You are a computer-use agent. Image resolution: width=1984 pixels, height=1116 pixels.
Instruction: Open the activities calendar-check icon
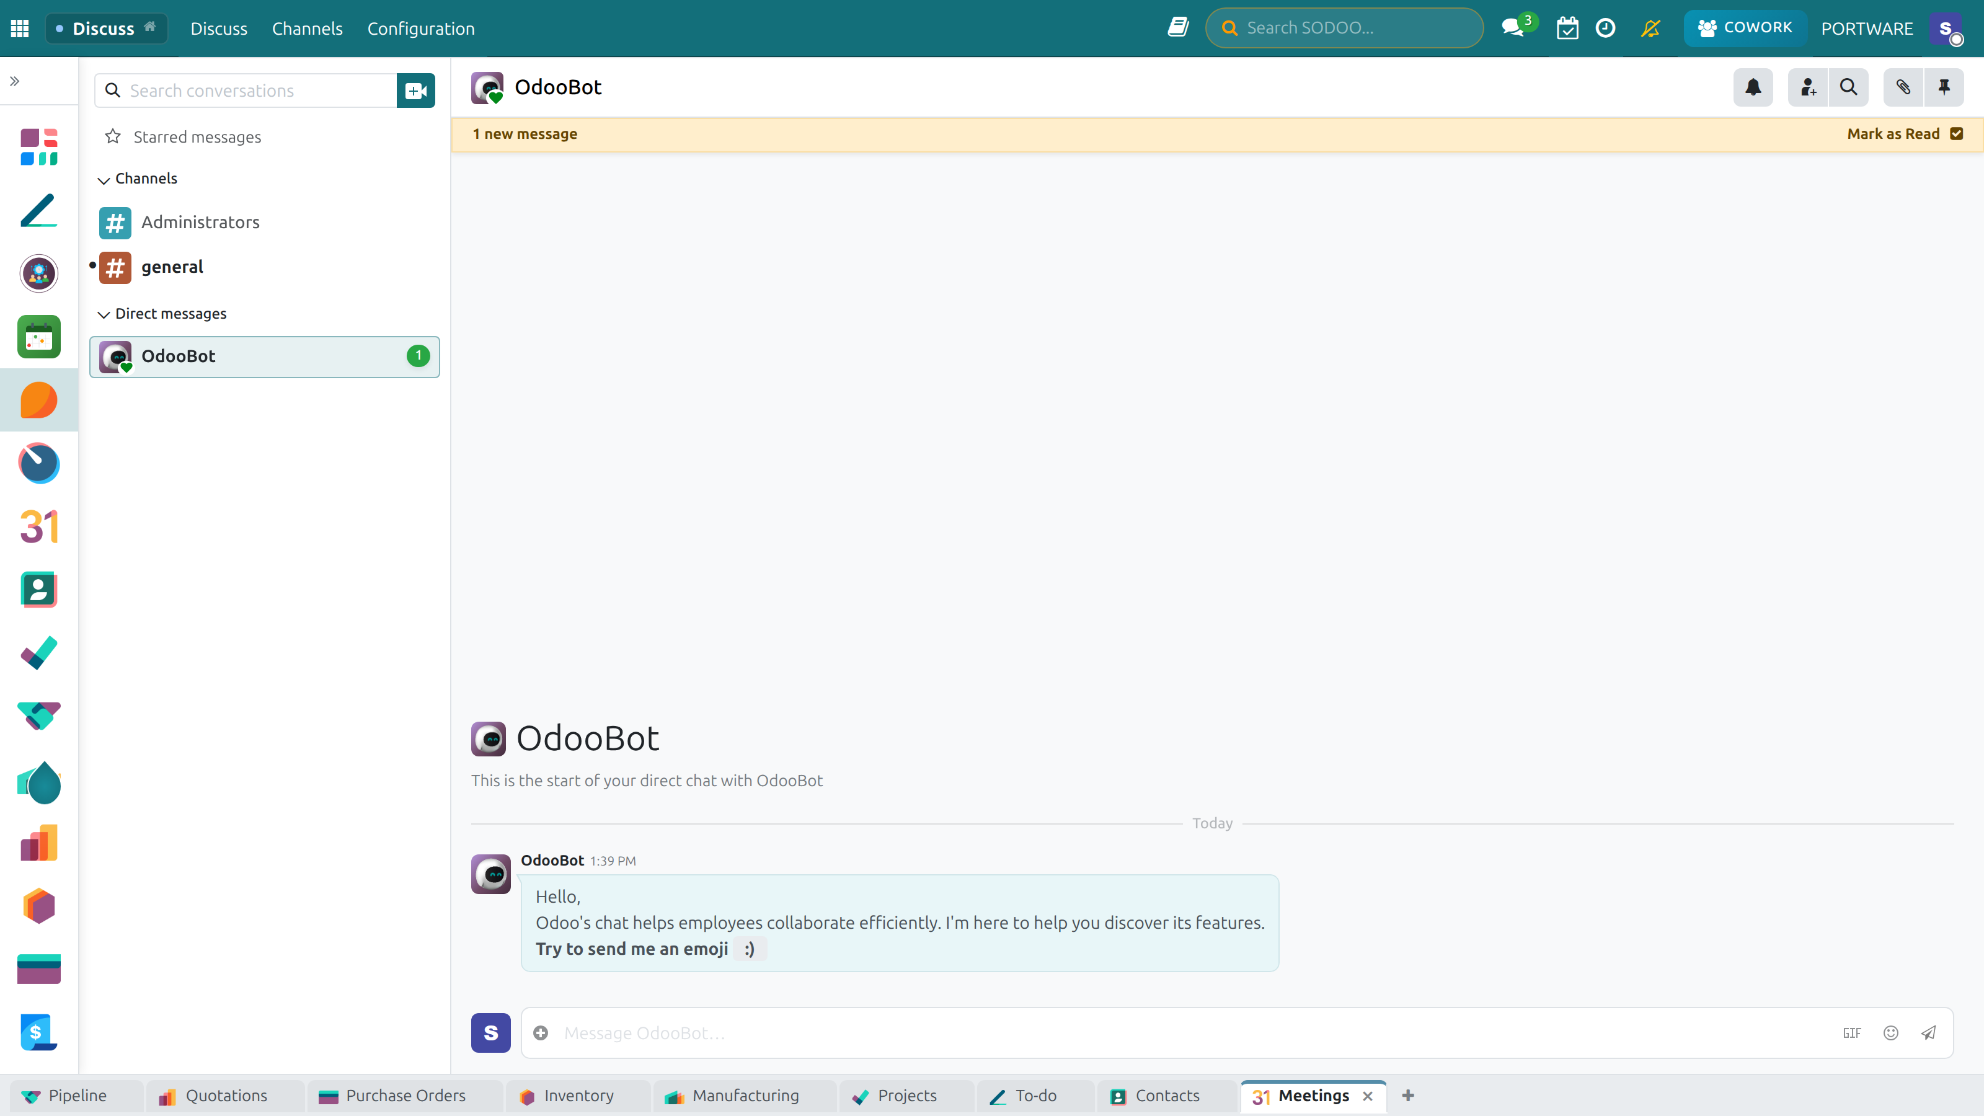coord(1567,29)
